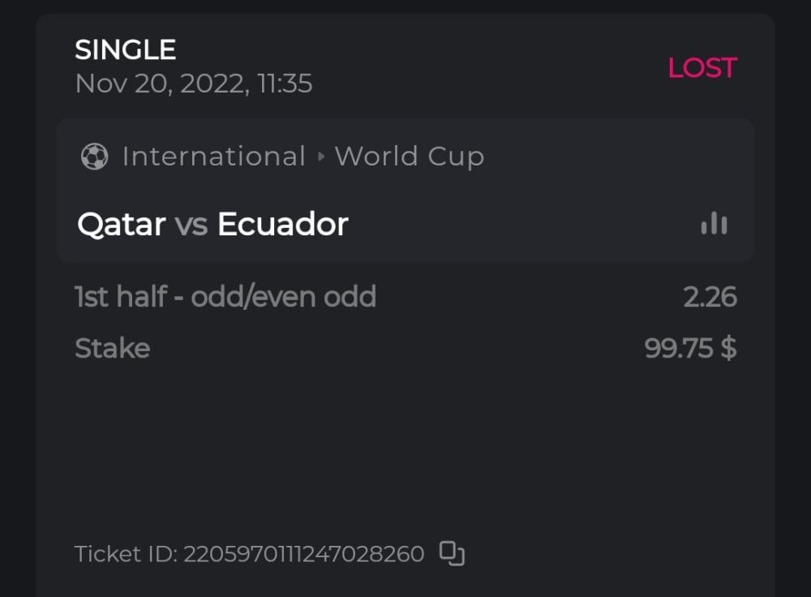Click the SINGLE bet type heading

[x=125, y=50]
